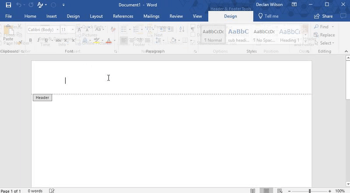350x193 pixels.
Task: Open Ribbon Display Options icon
Action: point(294,5)
